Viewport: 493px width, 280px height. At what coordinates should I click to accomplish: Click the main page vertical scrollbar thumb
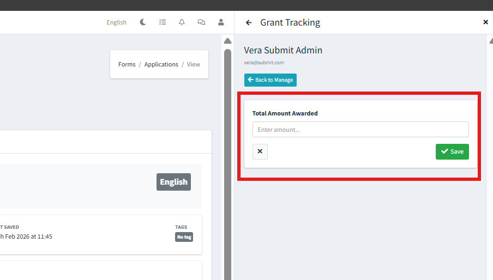(x=227, y=163)
